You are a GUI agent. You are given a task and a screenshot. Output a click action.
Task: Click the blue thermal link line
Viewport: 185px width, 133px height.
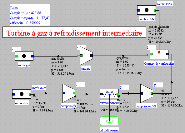tap(110, 107)
